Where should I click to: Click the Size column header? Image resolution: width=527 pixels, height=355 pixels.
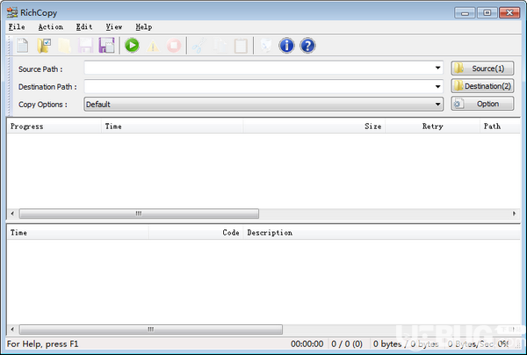coord(314,127)
